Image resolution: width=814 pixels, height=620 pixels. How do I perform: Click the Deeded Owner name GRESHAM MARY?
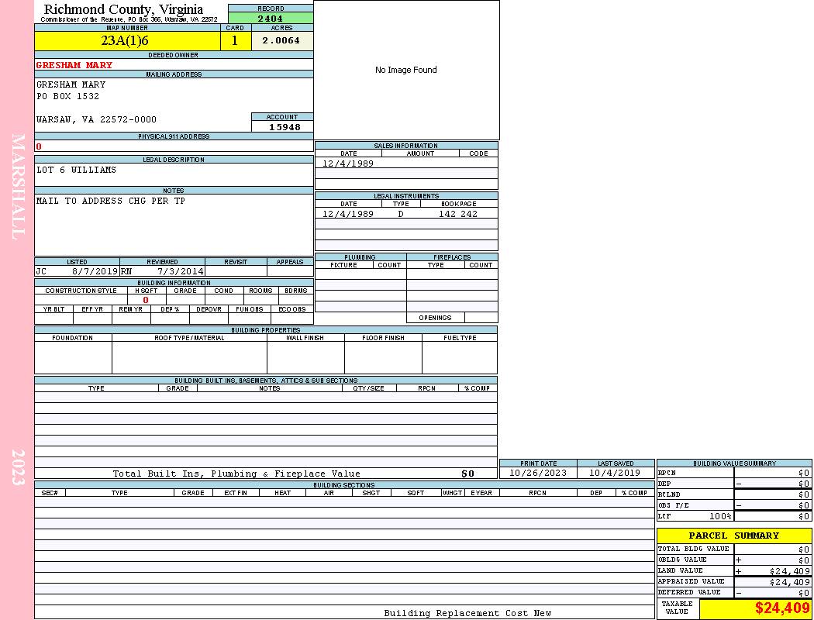click(x=74, y=65)
